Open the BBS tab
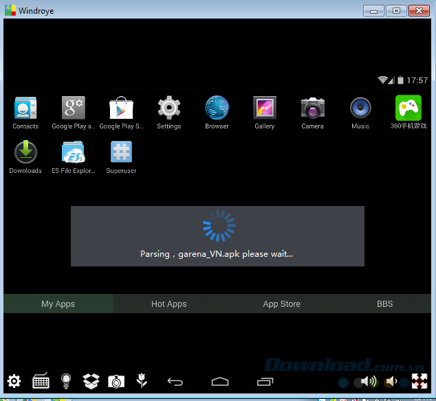Screen dimensions: 436x401 coord(384,303)
